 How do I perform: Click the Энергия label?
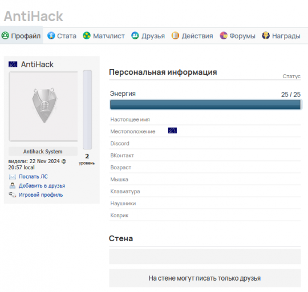(x=123, y=94)
